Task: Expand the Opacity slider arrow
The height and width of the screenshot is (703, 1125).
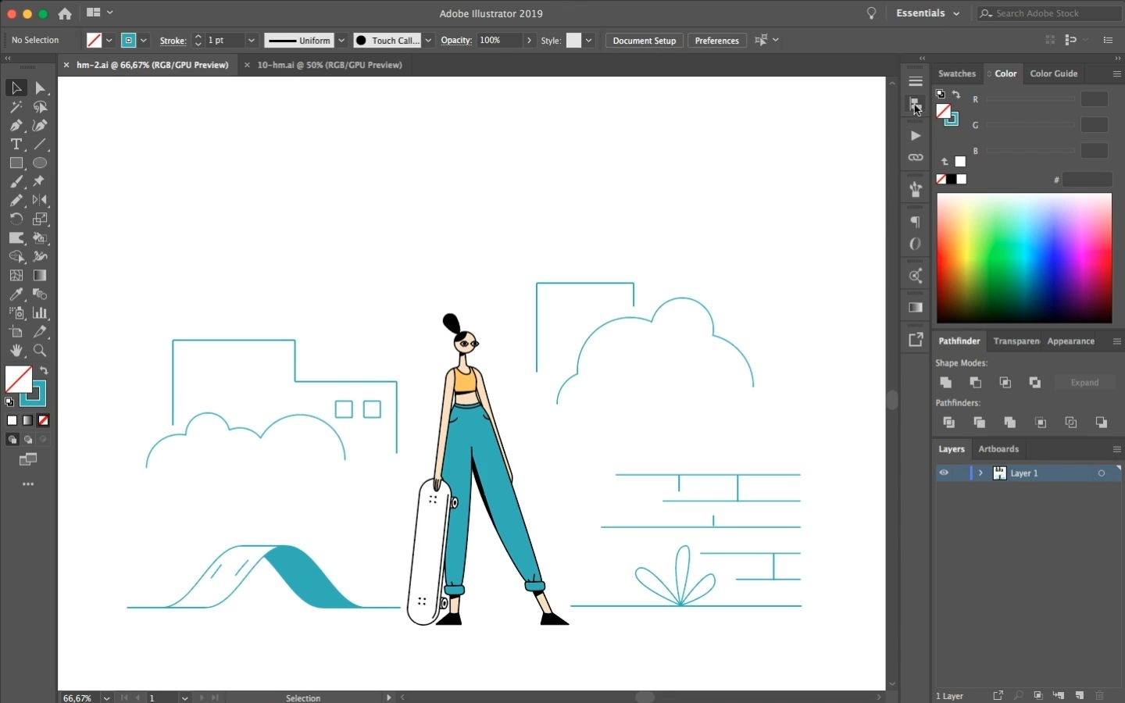Action: coord(529,41)
